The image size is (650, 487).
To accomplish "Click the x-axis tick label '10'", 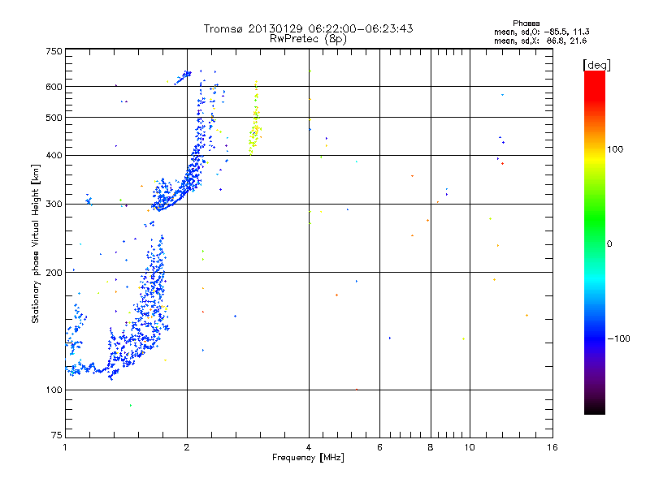I will click(470, 447).
